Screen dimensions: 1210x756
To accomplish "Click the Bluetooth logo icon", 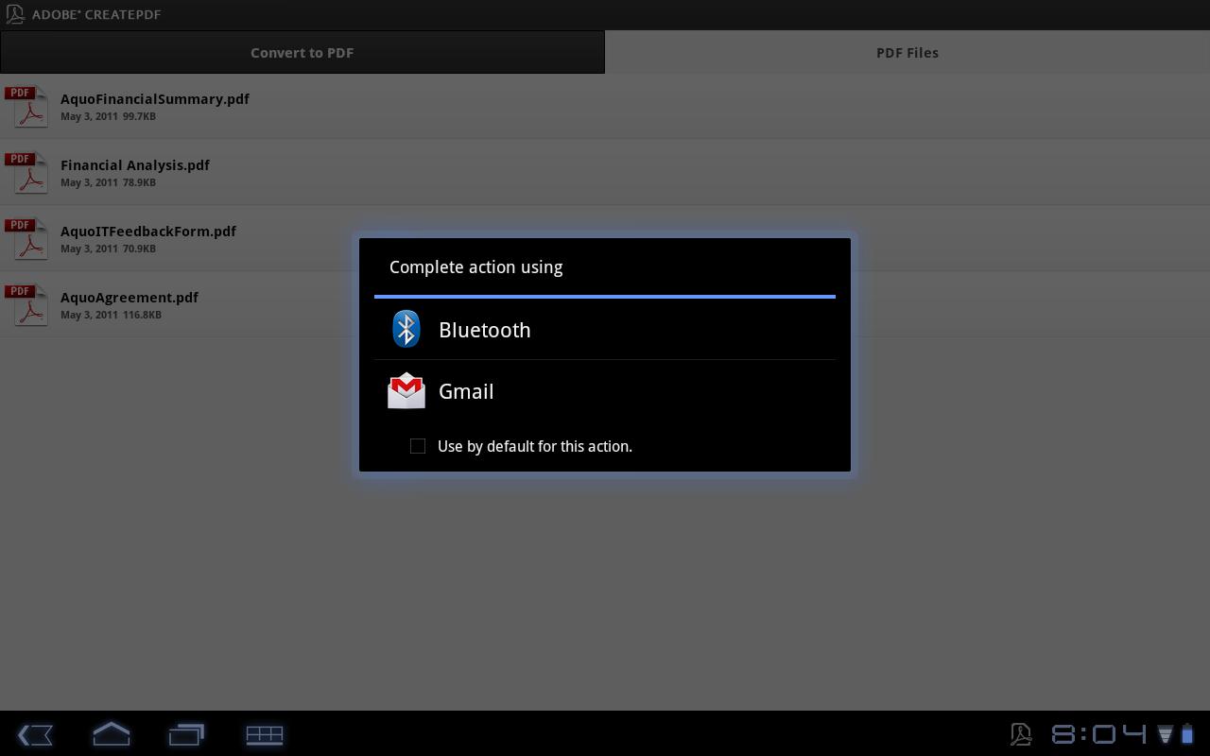I will pyautogui.click(x=406, y=329).
